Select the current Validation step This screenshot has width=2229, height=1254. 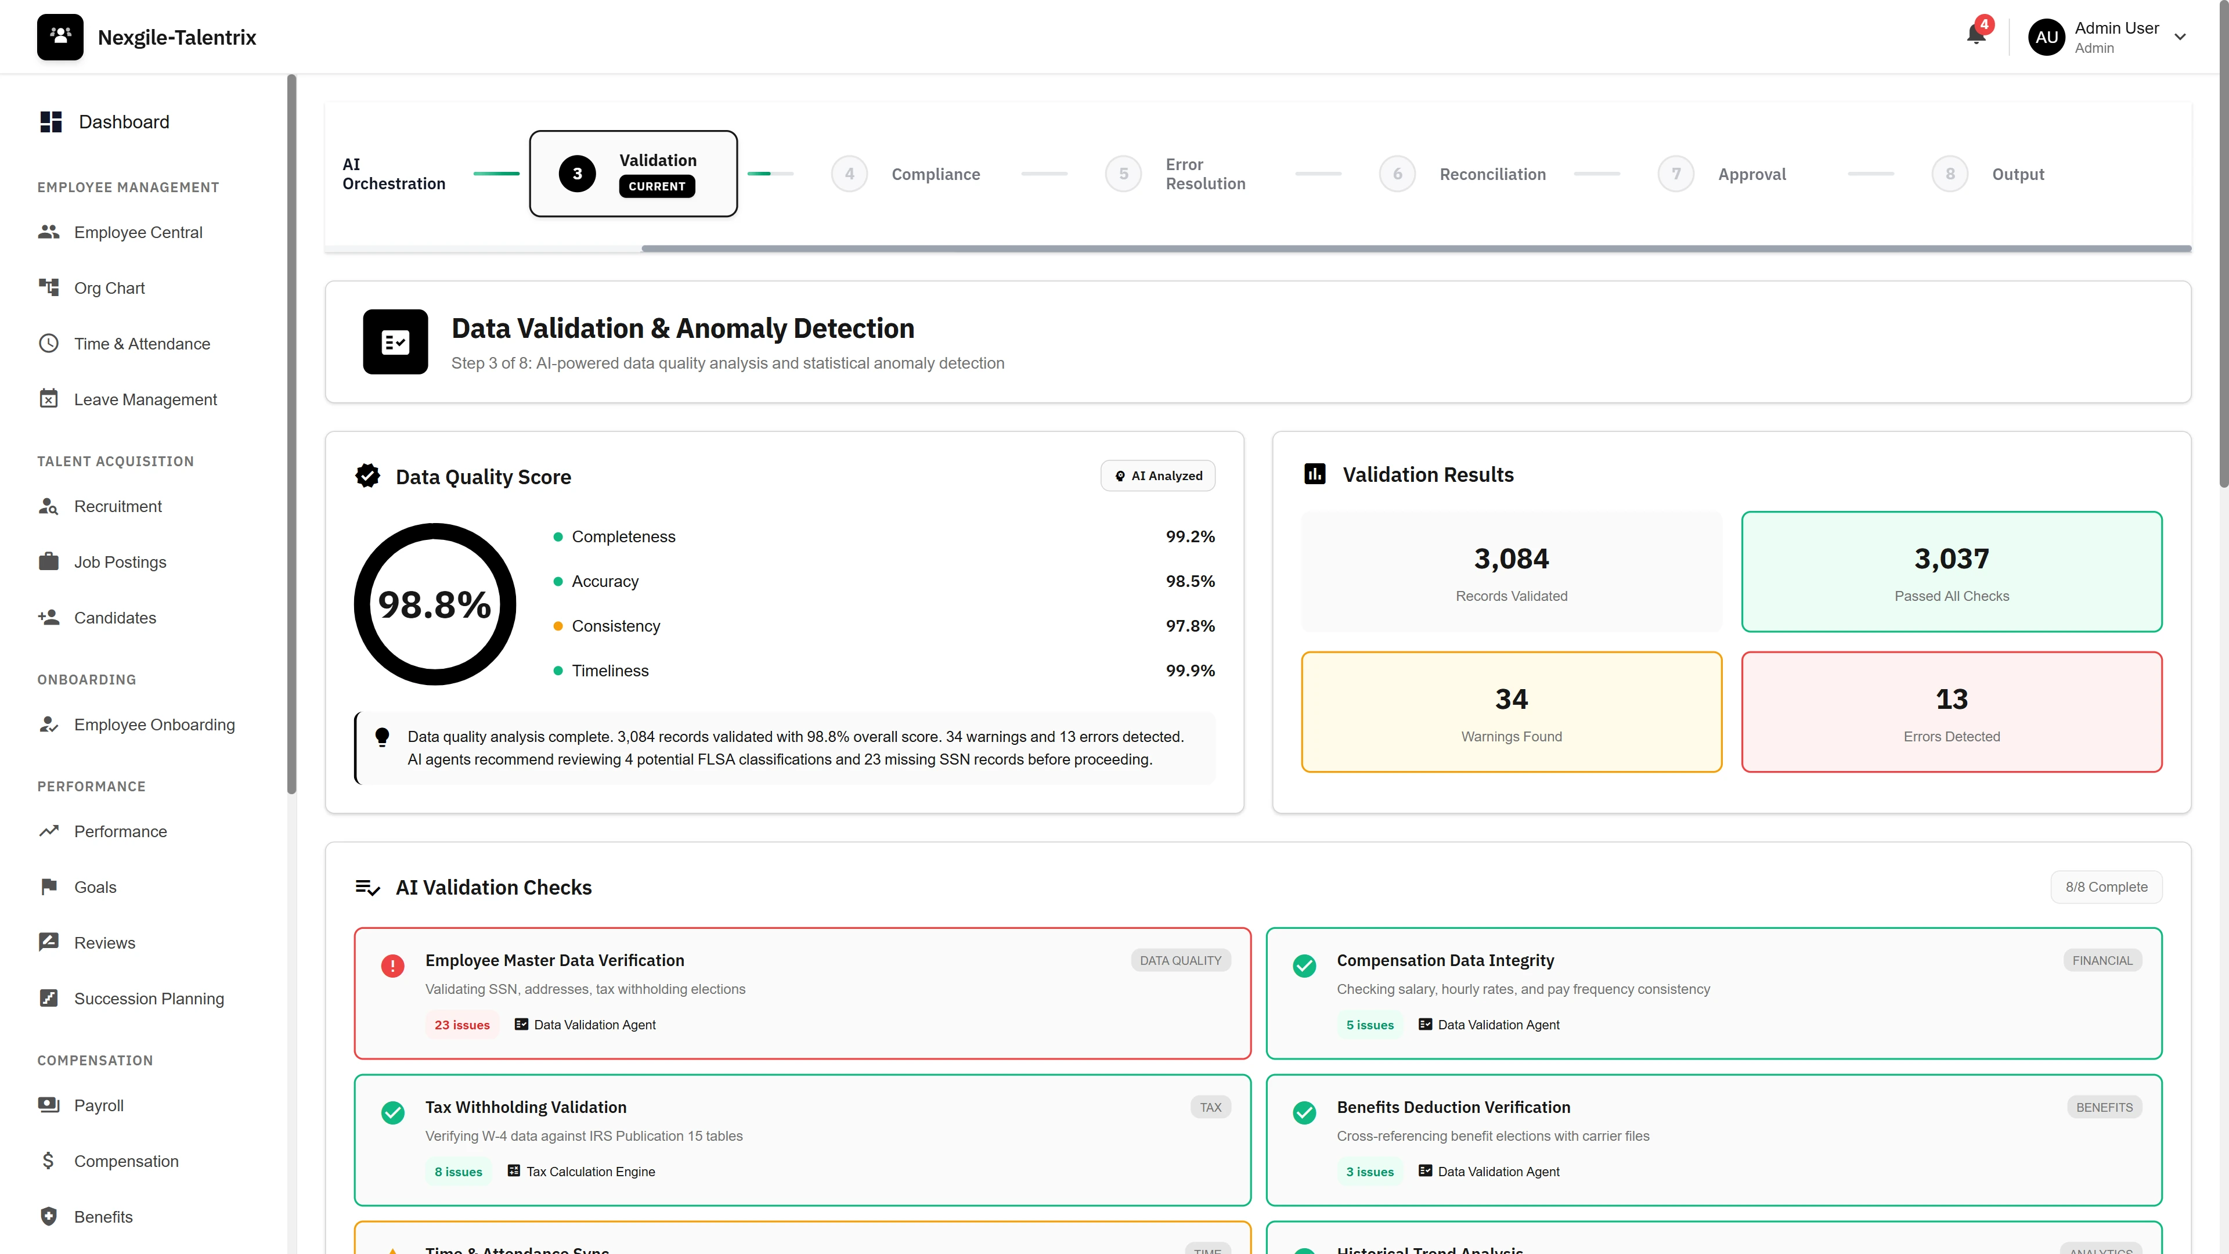click(x=633, y=173)
